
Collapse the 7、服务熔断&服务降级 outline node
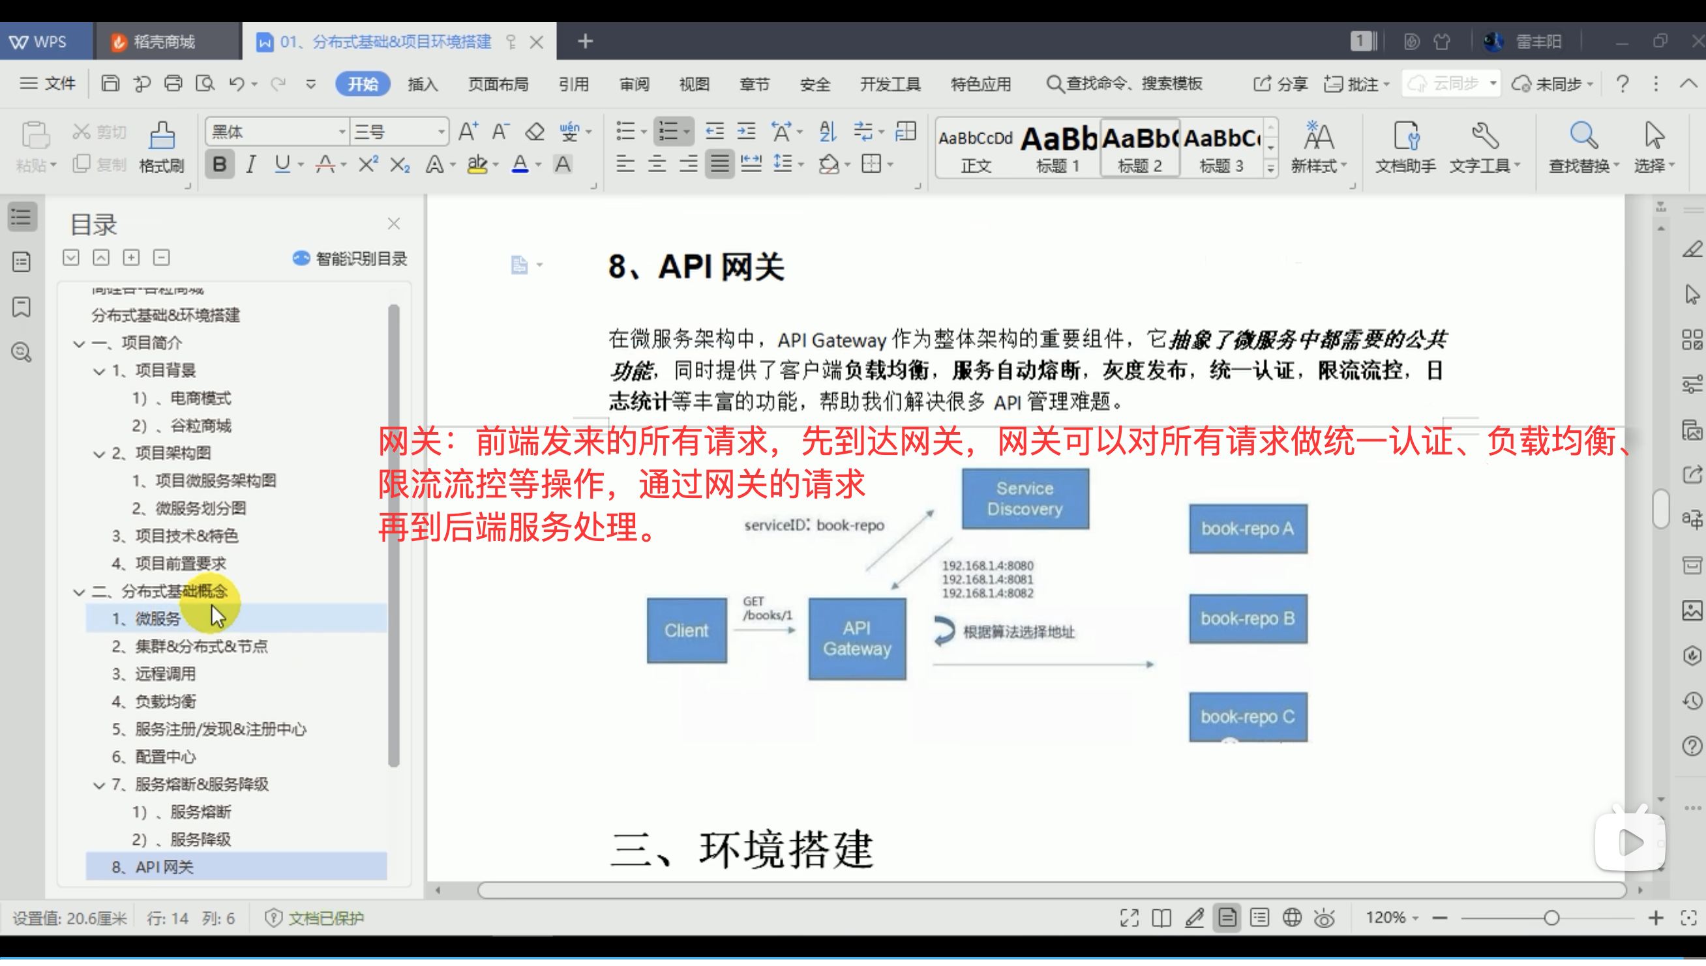click(99, 785)
